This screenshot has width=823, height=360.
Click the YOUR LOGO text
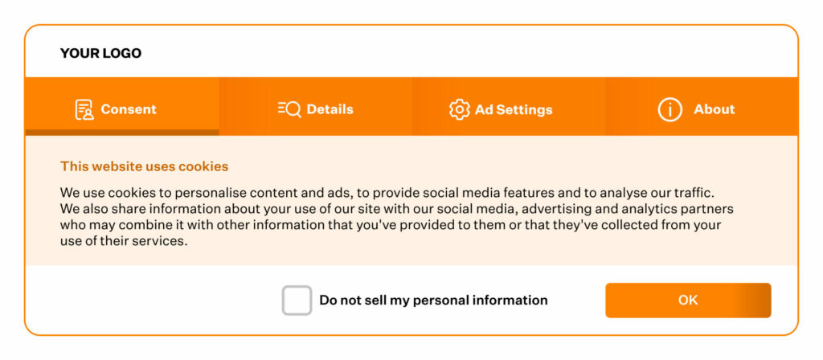pyautogui.click(x=100, y=53)
